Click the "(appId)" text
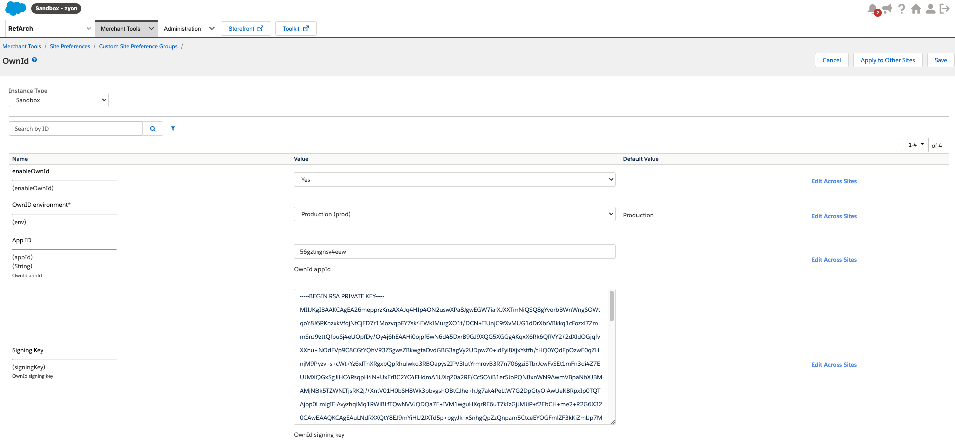The width and height of the screenshot is (955, 445). click(x=22, y=257)
